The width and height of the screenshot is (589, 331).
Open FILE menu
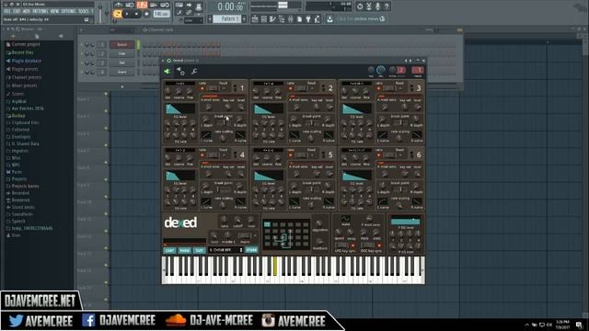(6, 11)
